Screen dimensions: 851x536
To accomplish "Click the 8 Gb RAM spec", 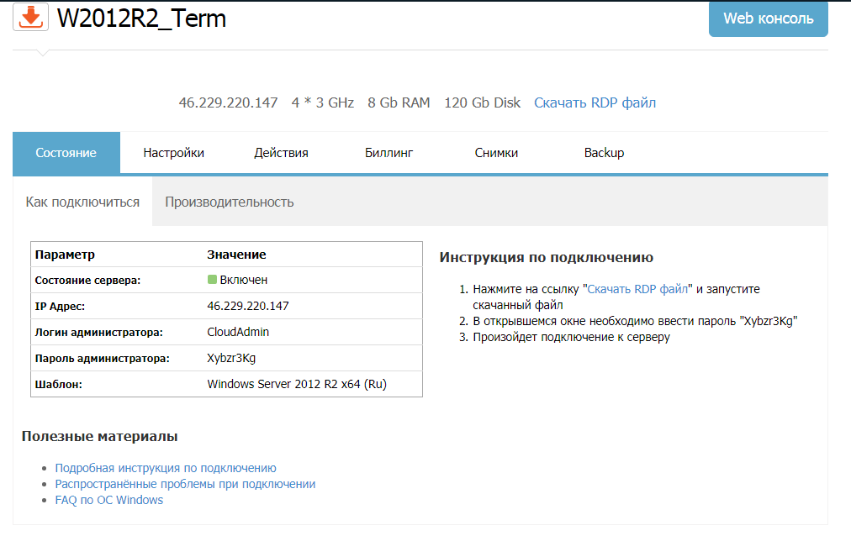I will pos(399,102).
